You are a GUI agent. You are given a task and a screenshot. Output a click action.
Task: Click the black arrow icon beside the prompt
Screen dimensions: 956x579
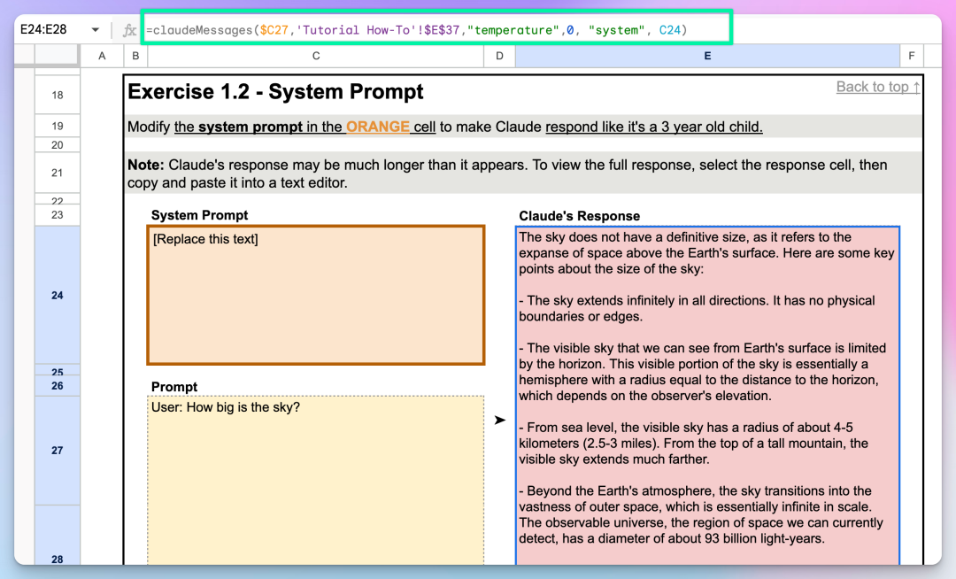500,420
